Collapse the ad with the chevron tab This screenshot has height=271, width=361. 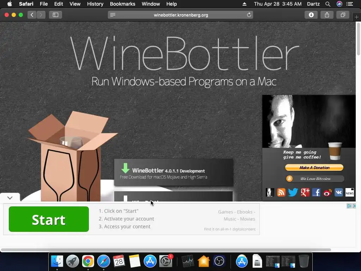coord(10,198)
